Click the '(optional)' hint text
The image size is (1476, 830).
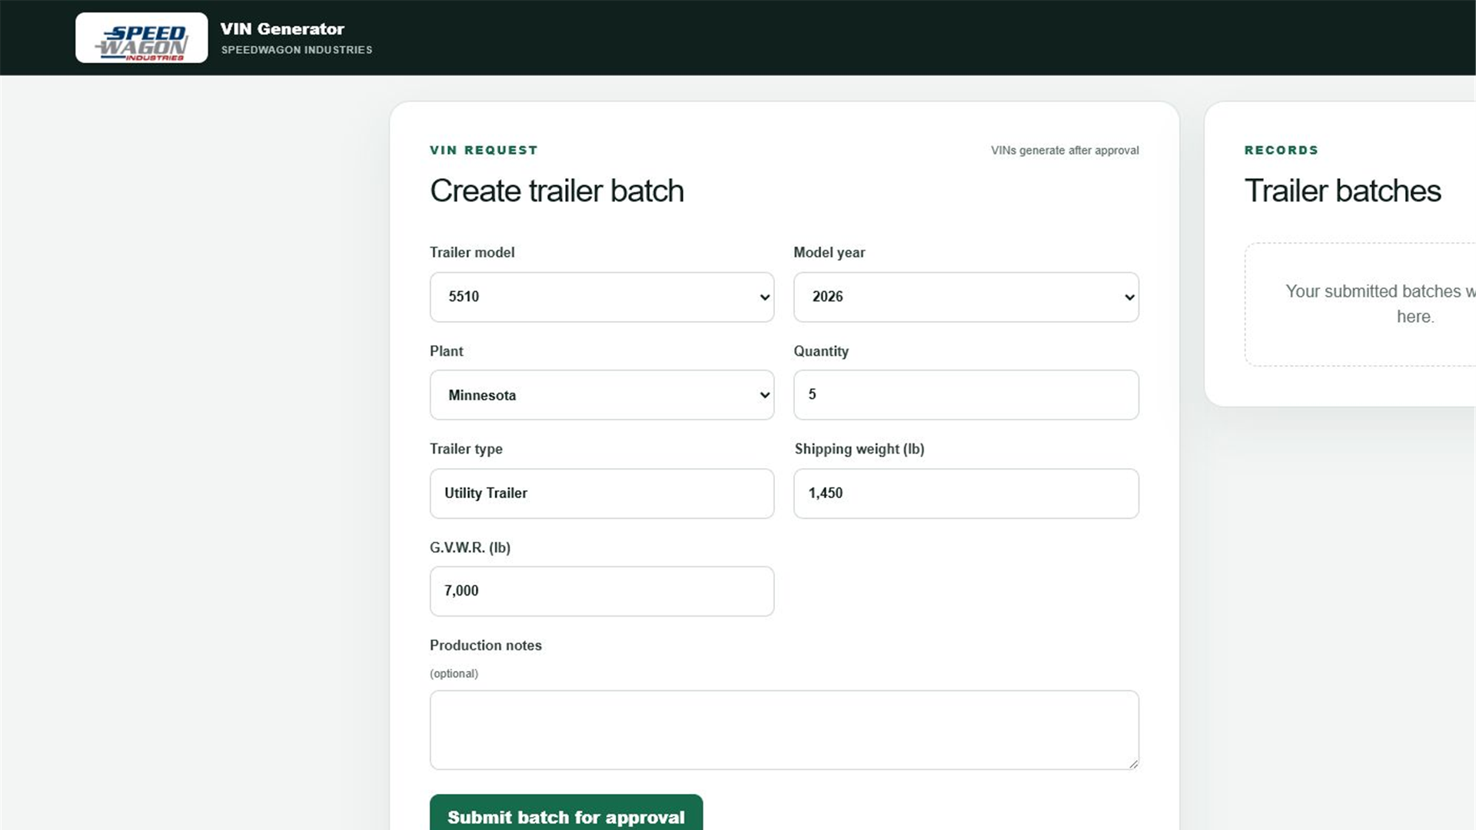click(x=454, y=673)
